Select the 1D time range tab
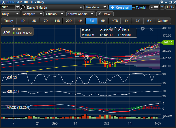Image resolution: width=176 pixels, height=128 pixels. pos(23,21)
